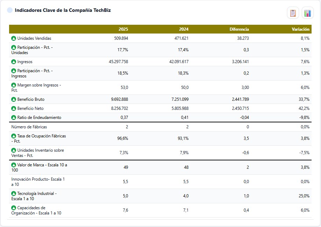This screenshot has width=321, height=227.
Task: Click the 2025 Beneficio Bruto value 9.692.888
Action: point(120,99)
